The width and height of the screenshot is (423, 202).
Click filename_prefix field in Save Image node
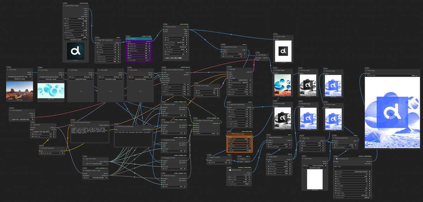point(392,75)
